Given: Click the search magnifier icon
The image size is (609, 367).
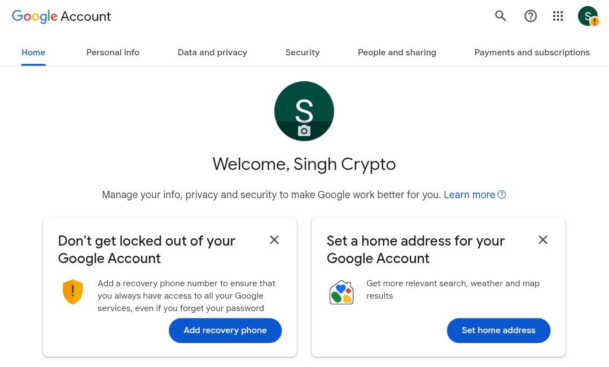Looking at the screenshot, I should click(x=500, y=16).
